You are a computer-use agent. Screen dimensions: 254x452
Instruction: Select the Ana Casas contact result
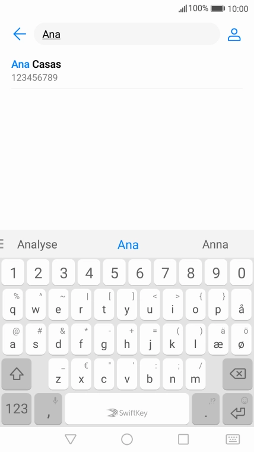tap(127, 71)
